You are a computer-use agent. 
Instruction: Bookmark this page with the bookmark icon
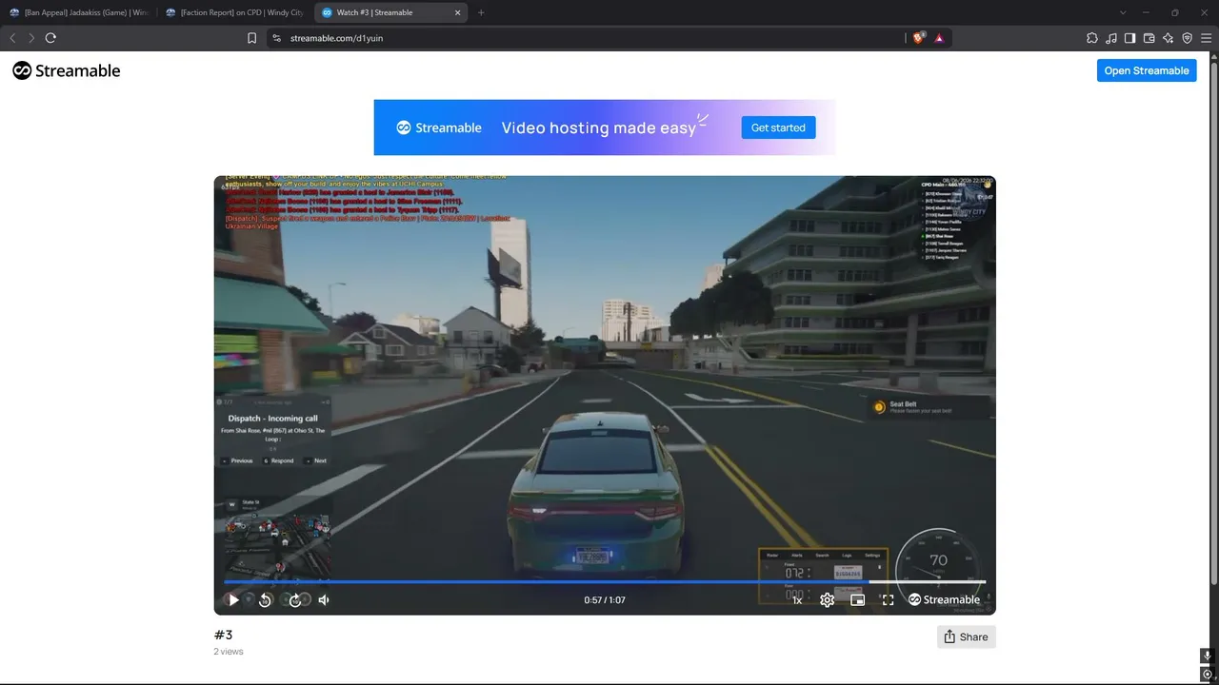[251, 38]
